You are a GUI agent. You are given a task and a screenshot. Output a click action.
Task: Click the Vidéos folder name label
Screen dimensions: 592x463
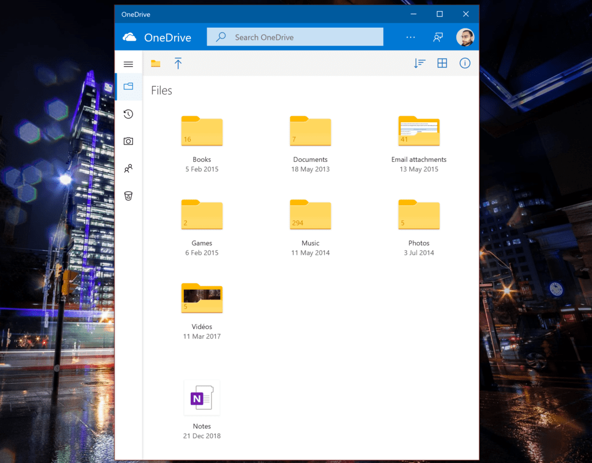pyautogui.click(x=202, y=327)
